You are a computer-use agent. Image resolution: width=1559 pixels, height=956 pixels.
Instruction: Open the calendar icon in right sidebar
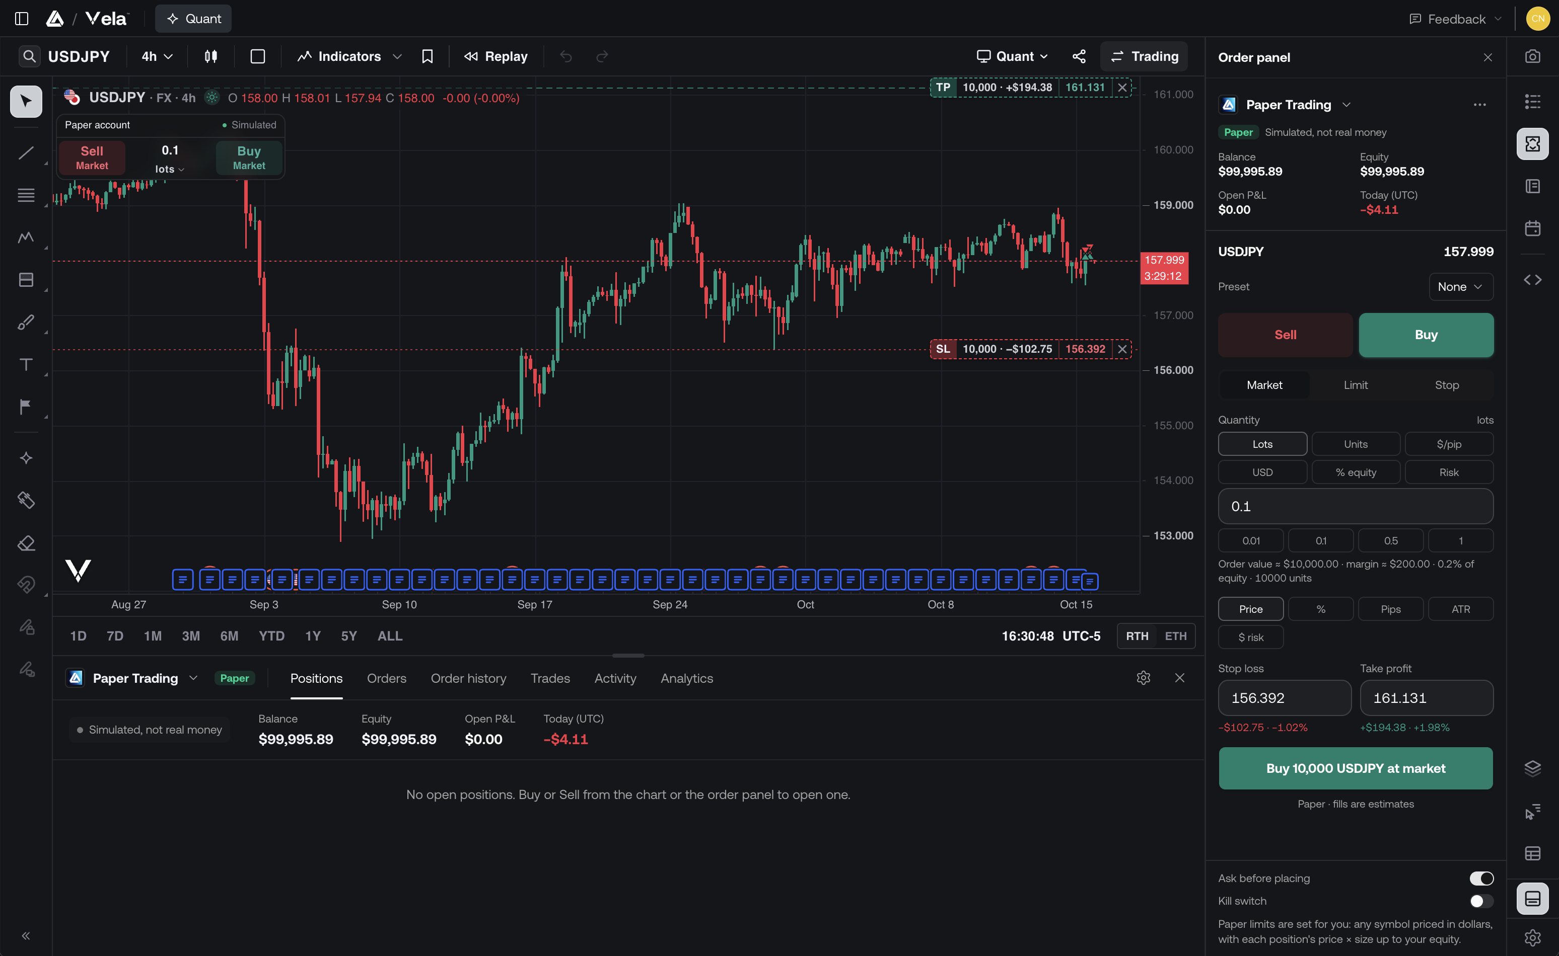(1532, 228)
